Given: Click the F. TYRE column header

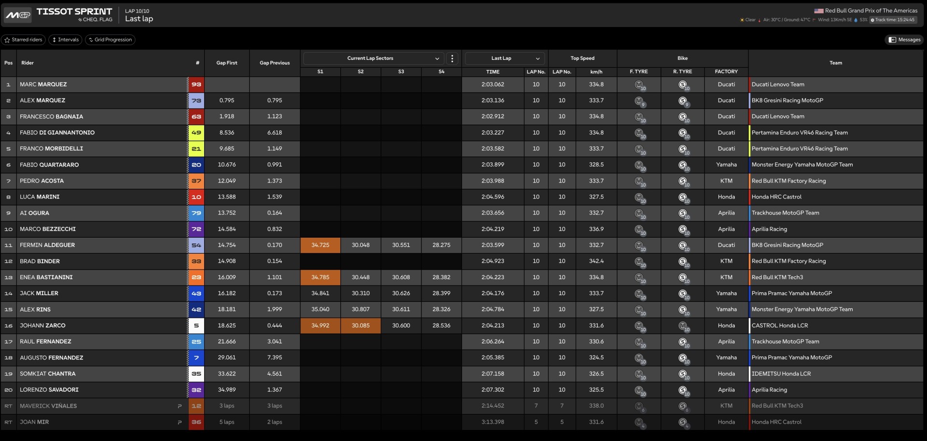Looking at the screenshot, I should 639,71.
